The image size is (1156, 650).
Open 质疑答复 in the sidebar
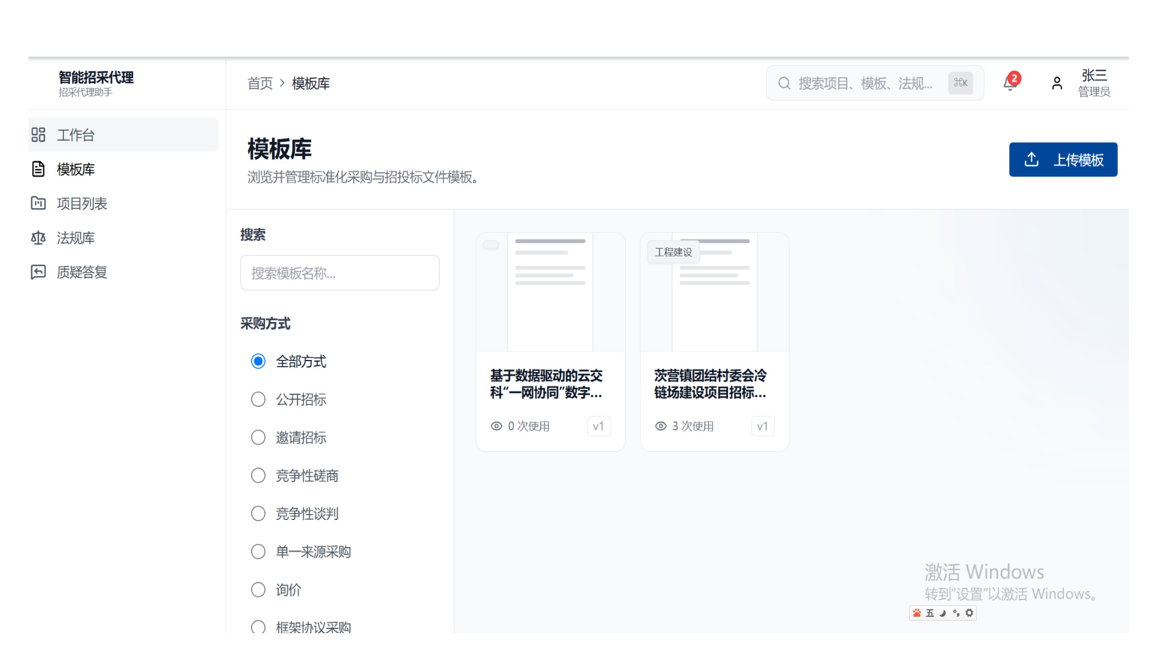point(123,272)
